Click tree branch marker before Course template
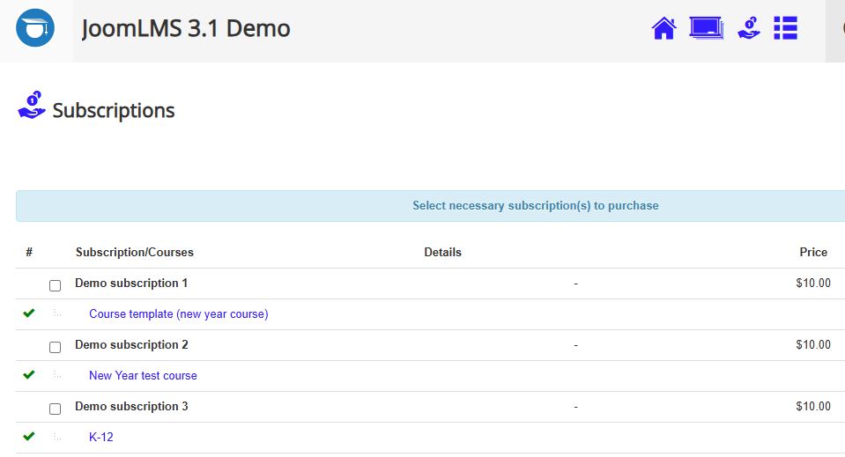This screenshot has width=845, height=457. click(57, 313)
